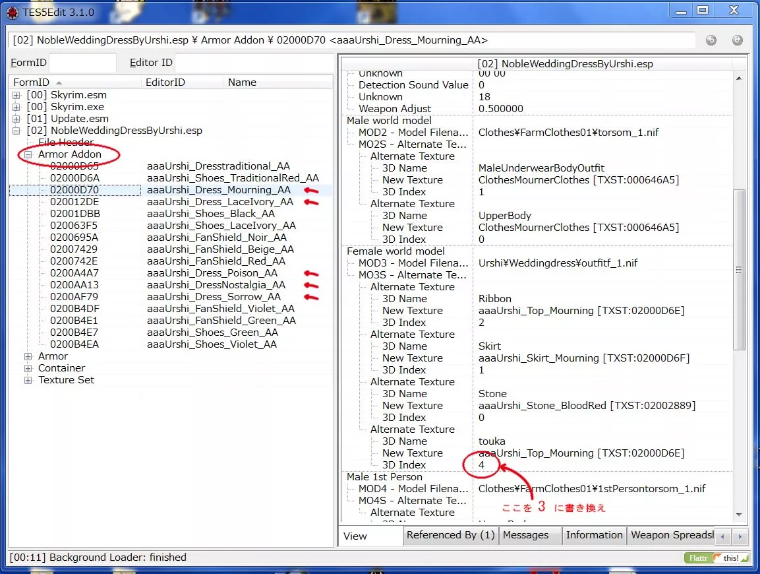This screenshot has height=574, width=760.
Task: Click the Flattr this! button
Action: coord(716,558)
